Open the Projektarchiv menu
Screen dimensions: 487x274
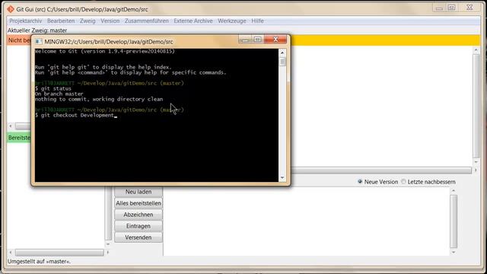[25, 21]
